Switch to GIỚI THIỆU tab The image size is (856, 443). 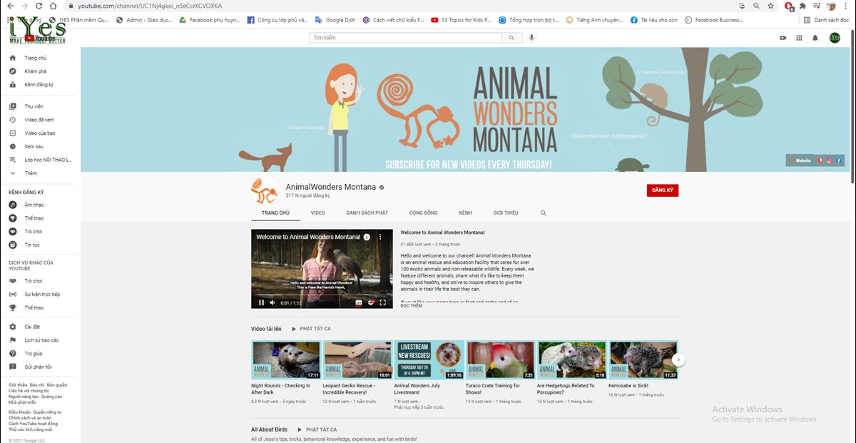coord(506,213)
